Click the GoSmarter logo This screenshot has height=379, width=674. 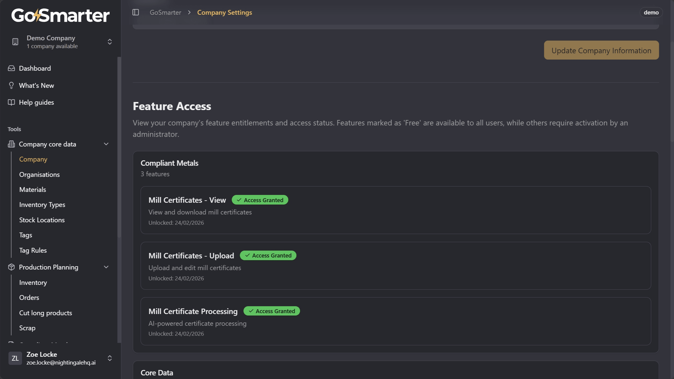[60, 15]
